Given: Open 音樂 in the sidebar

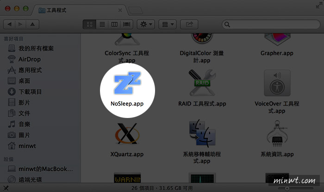Looking at the screenshot, I should (19, 124).
